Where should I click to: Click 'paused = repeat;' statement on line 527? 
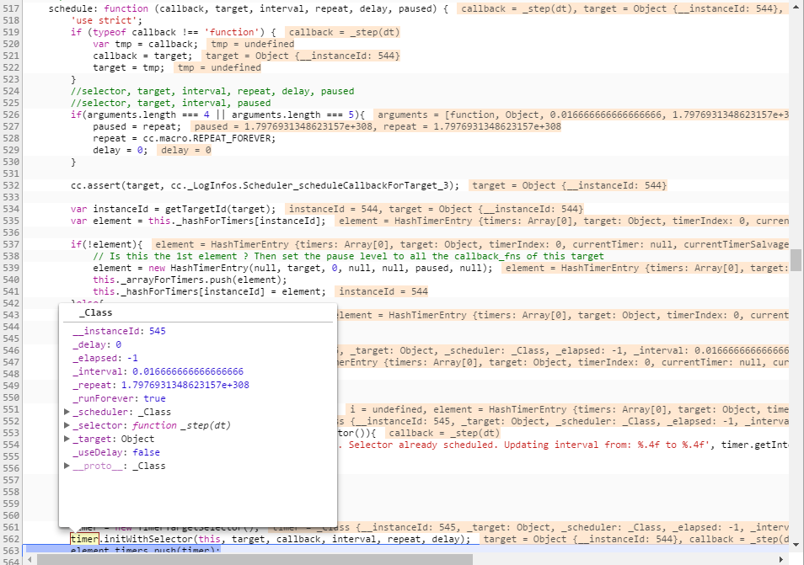[x=137, y=126]
